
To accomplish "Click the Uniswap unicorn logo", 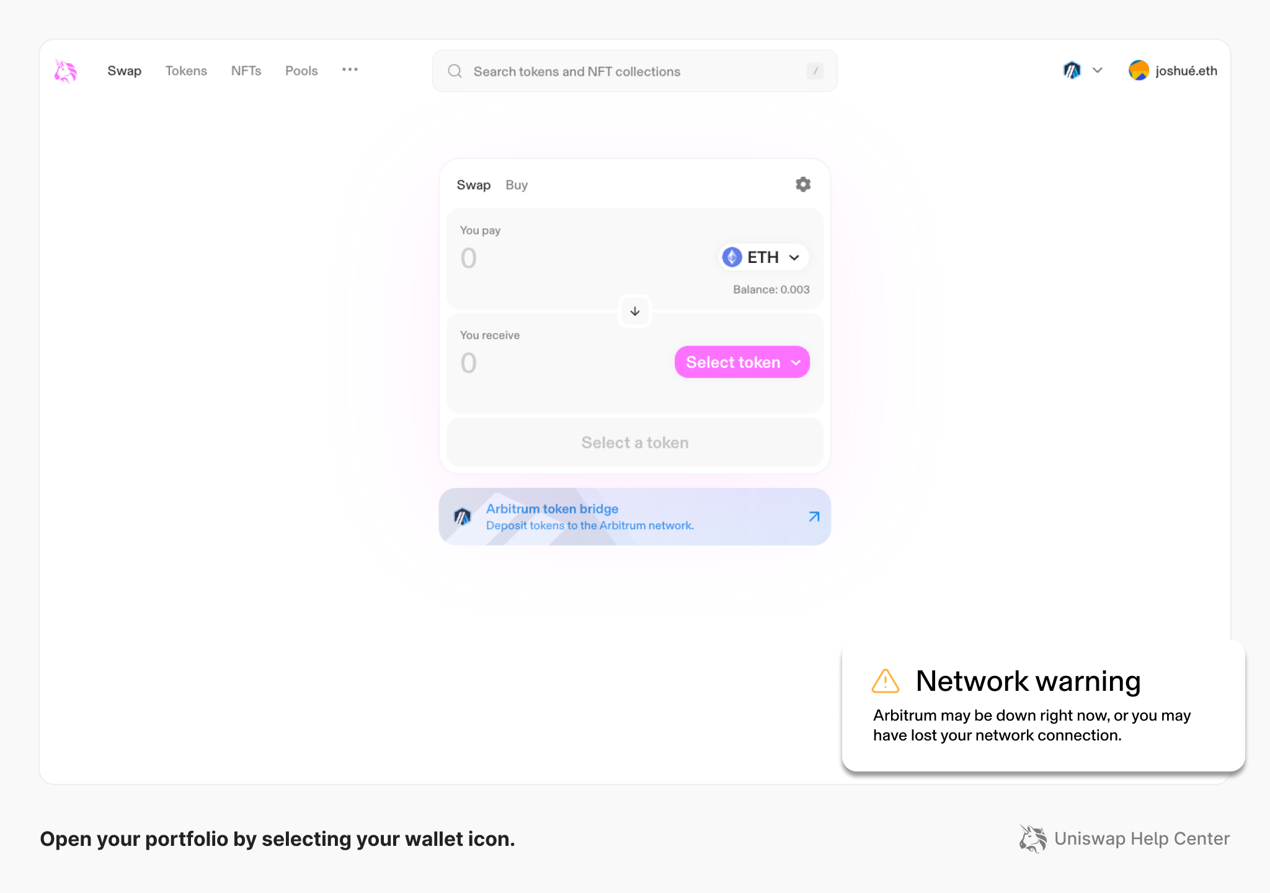I will (x=64, y=70).
